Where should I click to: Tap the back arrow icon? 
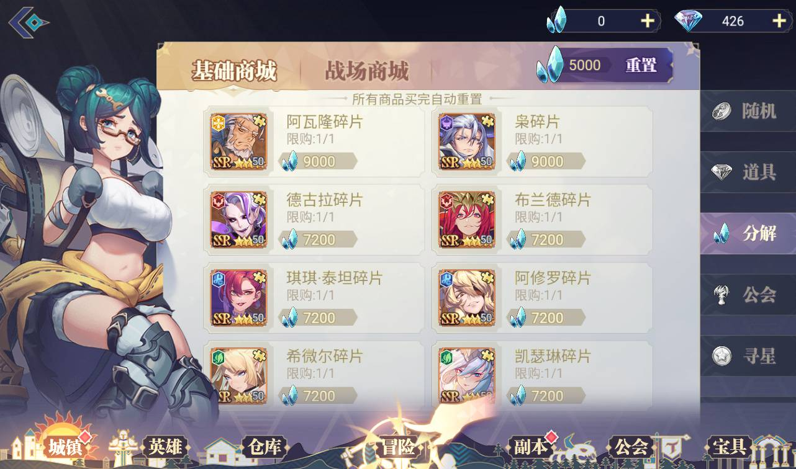pyautogui.click(x=29, y=24)
